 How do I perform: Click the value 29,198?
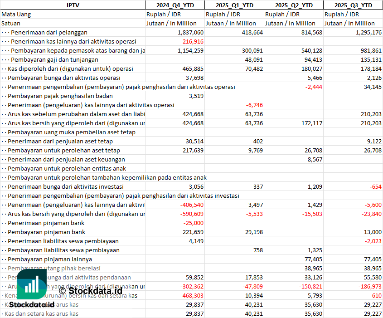click(254, 232)
